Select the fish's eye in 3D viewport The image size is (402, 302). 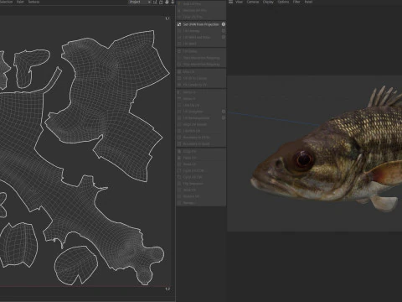click(x=304, y=160)
